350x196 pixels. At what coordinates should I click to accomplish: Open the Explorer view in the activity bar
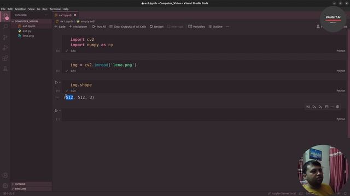click(x=5, y=16)
